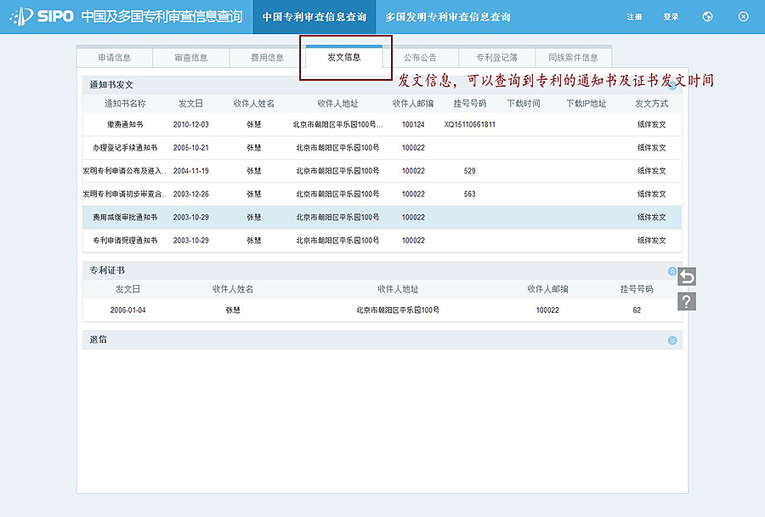Open 多国发明专利审查信息查询 menu
Screen dimensions: 765x517
(448, 17)
